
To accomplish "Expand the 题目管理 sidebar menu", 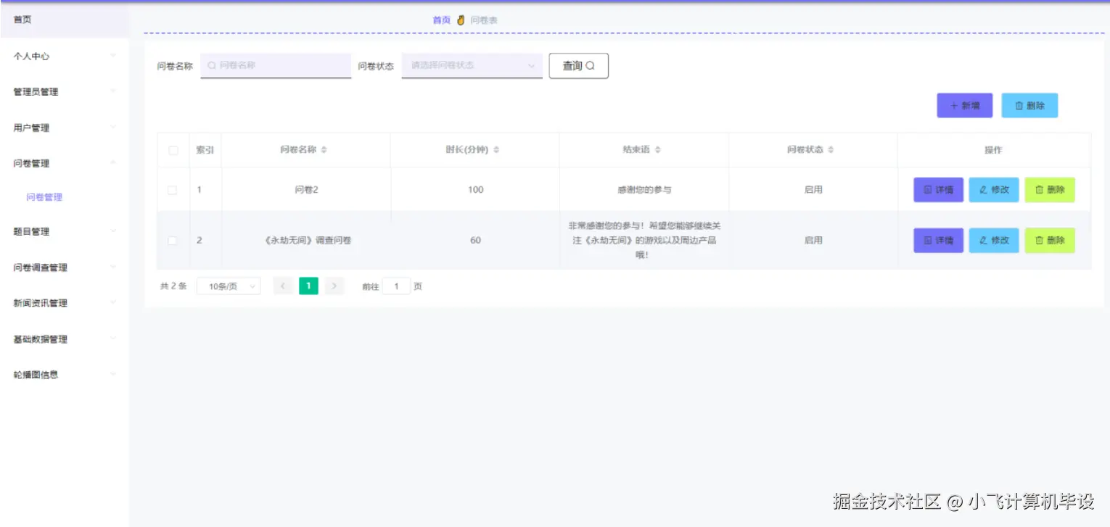I will [65, 231].
